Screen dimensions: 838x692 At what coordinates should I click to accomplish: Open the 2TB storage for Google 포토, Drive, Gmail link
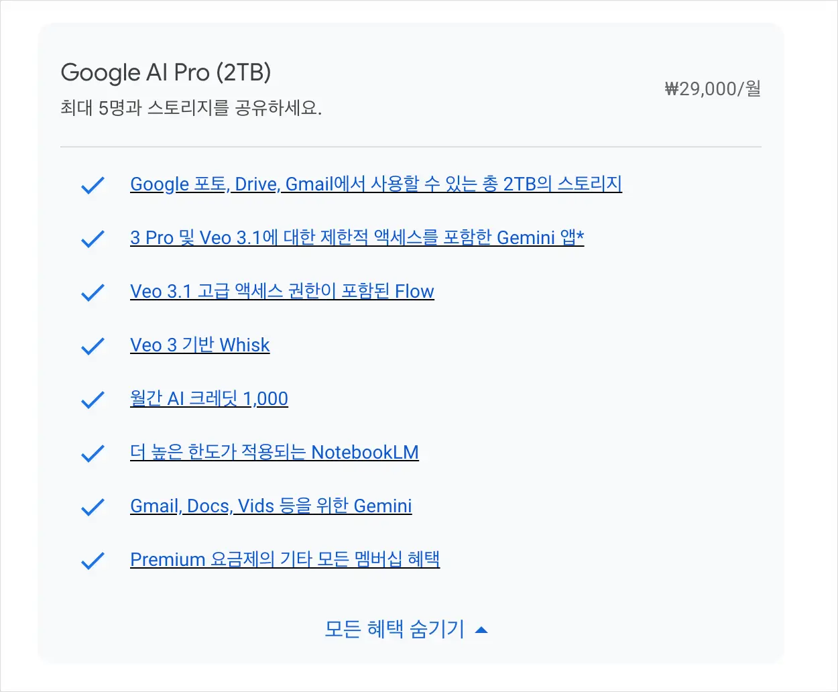pyautogui.click(x=375, y=184)
